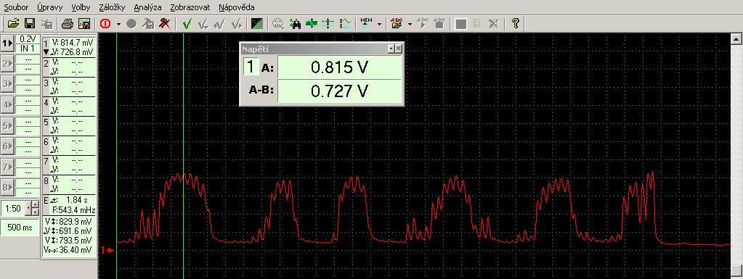The image size is (743, 279).
Task: Open help via the yellow question mark
Action: (x=516, y=23)
